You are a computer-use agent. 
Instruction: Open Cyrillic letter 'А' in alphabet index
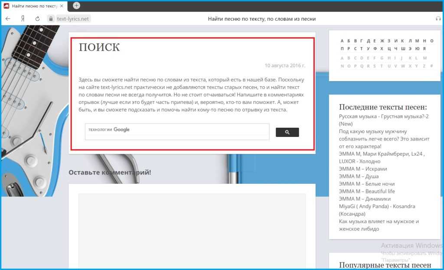[x=342, y=41]
